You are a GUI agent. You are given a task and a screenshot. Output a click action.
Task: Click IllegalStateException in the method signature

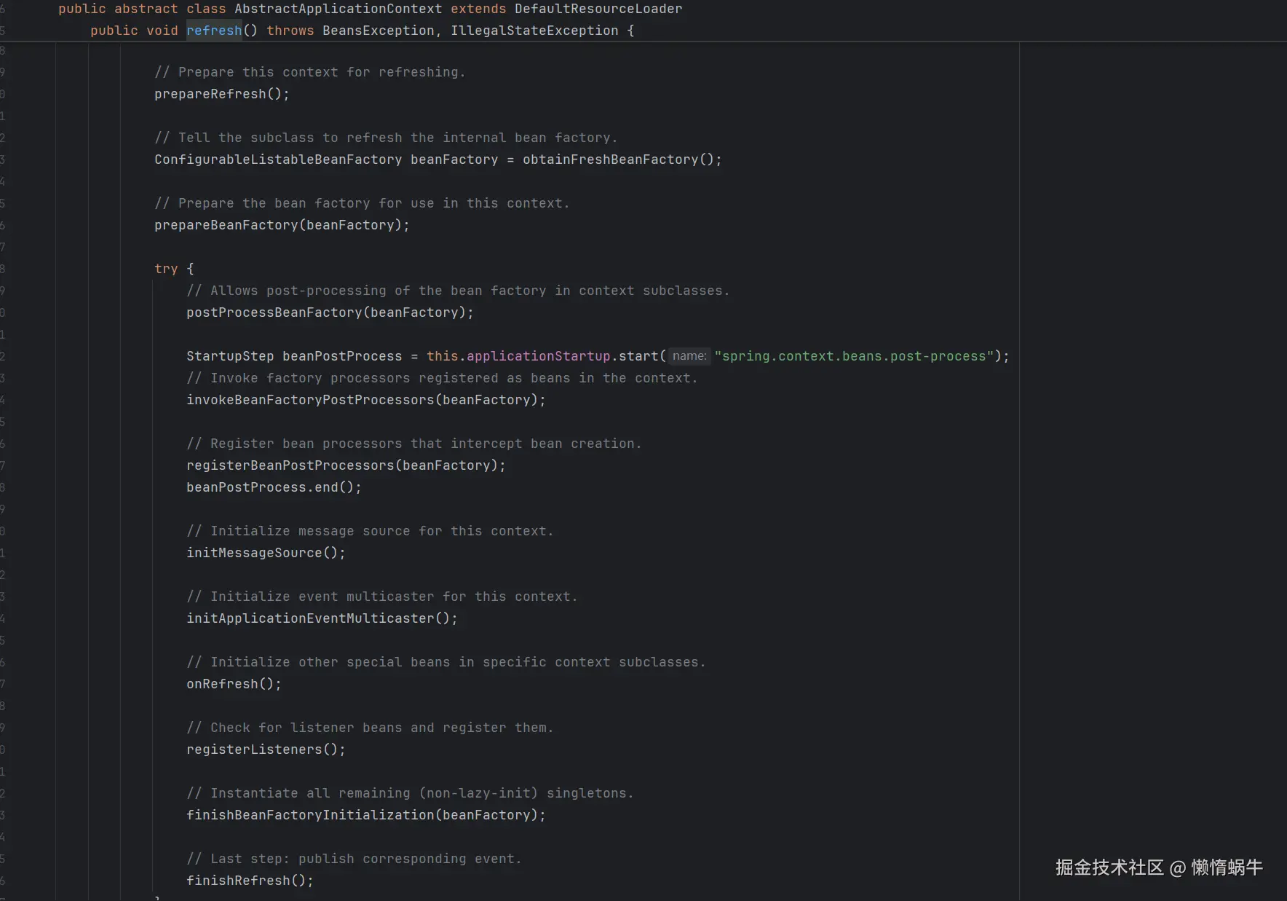point(534,31)
